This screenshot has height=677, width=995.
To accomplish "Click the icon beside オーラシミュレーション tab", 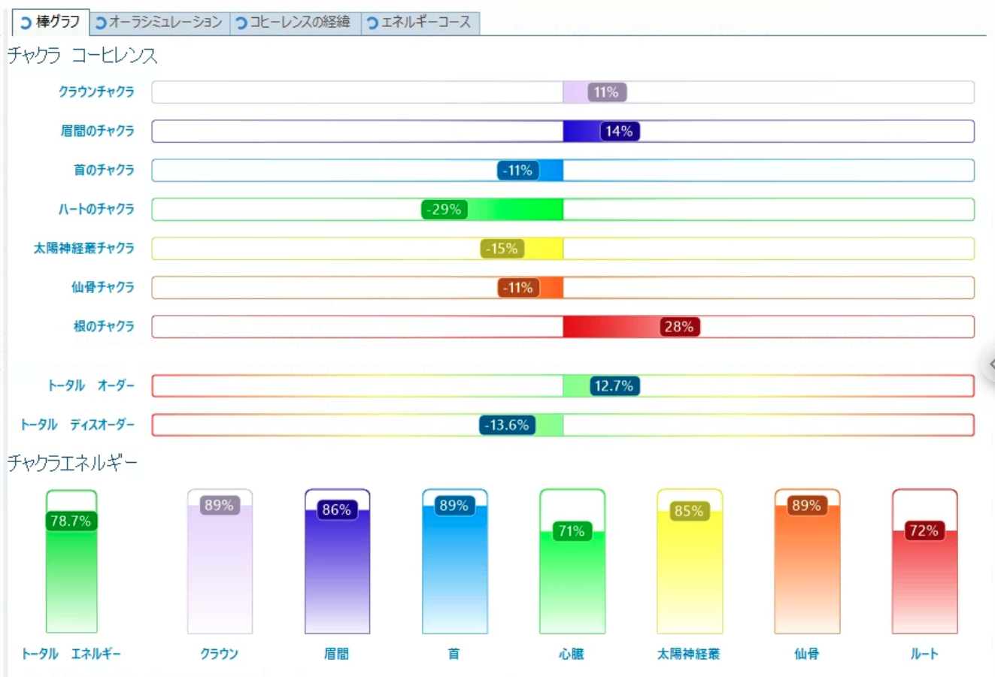I will (101, 23).
